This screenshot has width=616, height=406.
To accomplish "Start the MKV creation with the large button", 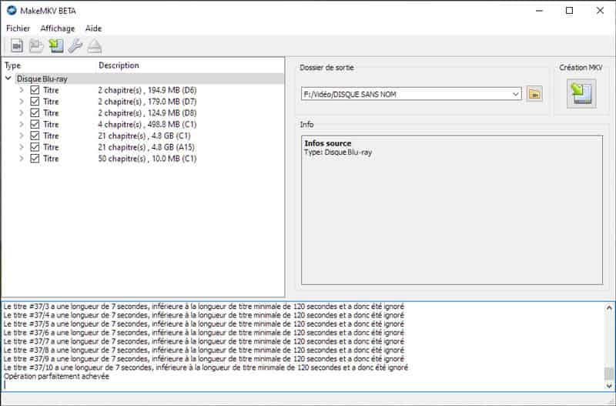I will [581, 93].
